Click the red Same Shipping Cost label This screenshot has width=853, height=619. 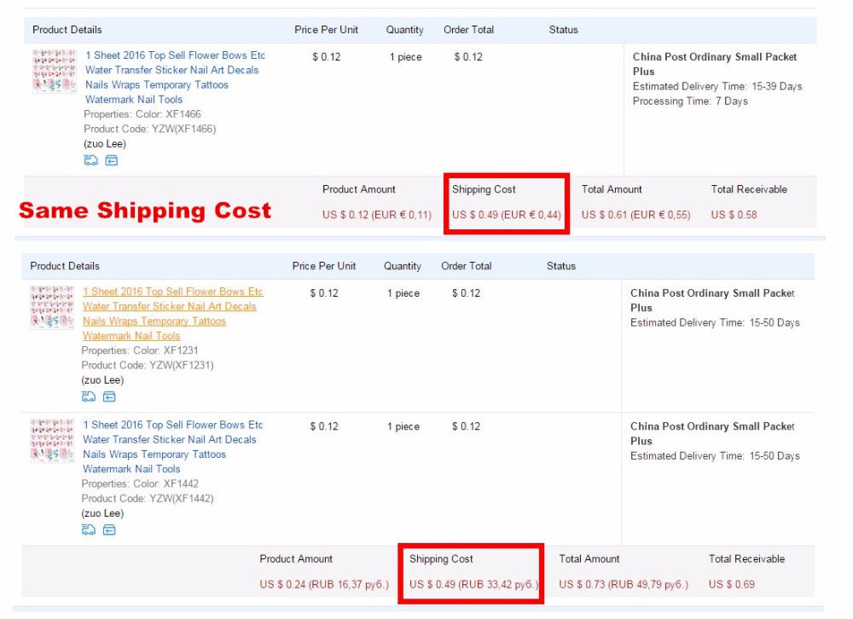145,211
